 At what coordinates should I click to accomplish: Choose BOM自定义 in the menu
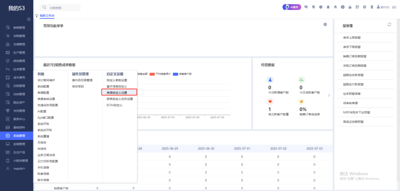tap(114, 105)
